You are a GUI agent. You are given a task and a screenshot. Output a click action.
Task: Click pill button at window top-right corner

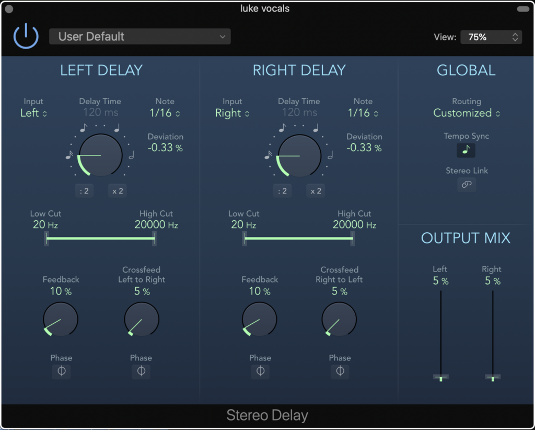click(x=523, y=9)
